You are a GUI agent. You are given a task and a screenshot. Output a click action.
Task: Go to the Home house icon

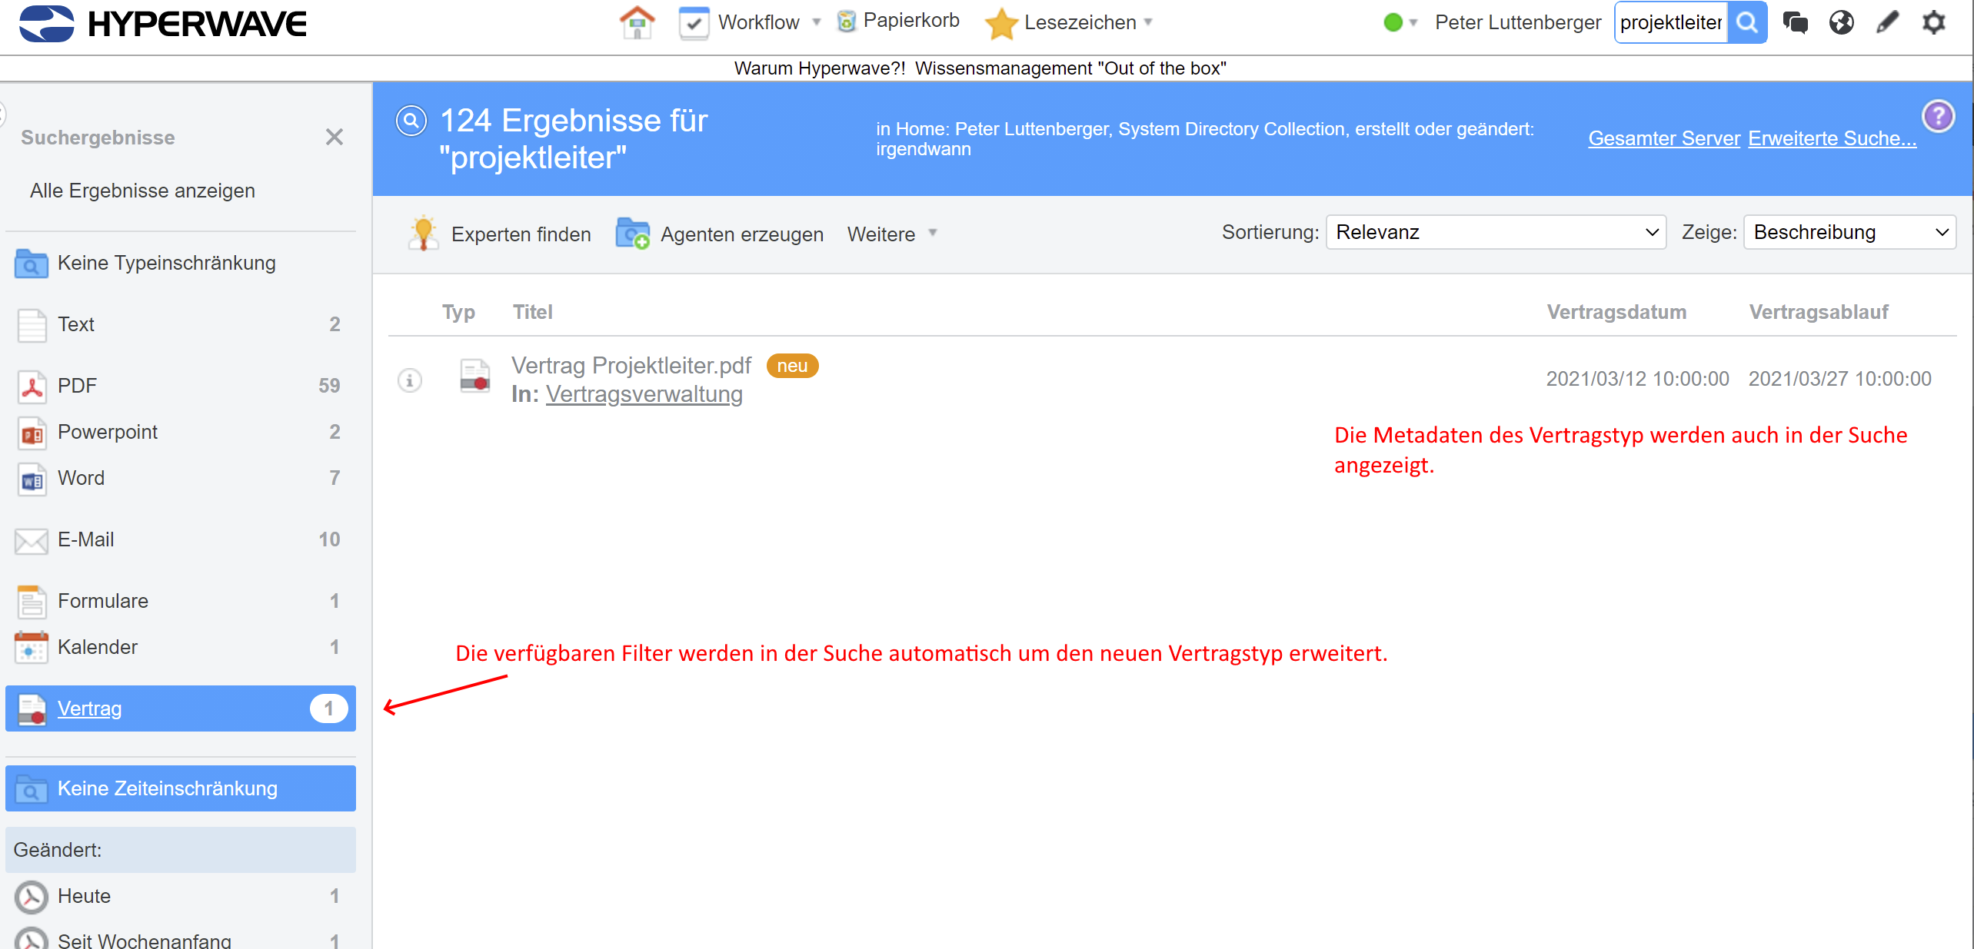pyautogui.click(x=637, y=22)
